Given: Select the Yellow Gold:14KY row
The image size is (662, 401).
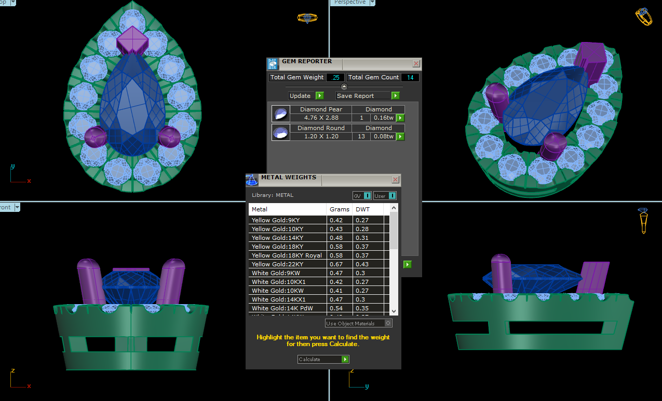Looking at the screenshot, I should (288, 238).
